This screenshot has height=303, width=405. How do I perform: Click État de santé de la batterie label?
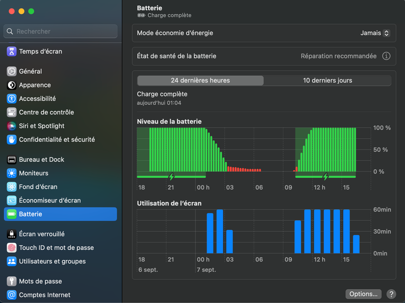177,56
